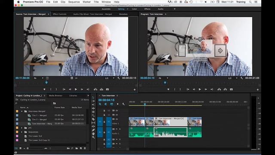The width and height of the screenshot is (275, 155).
Task: Mute audio track A1
Action: (116, 129)
